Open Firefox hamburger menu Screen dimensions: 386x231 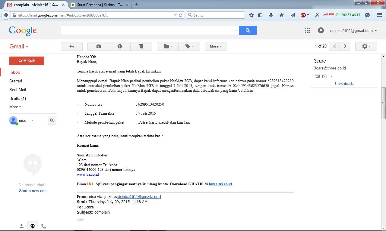point(380,15)
